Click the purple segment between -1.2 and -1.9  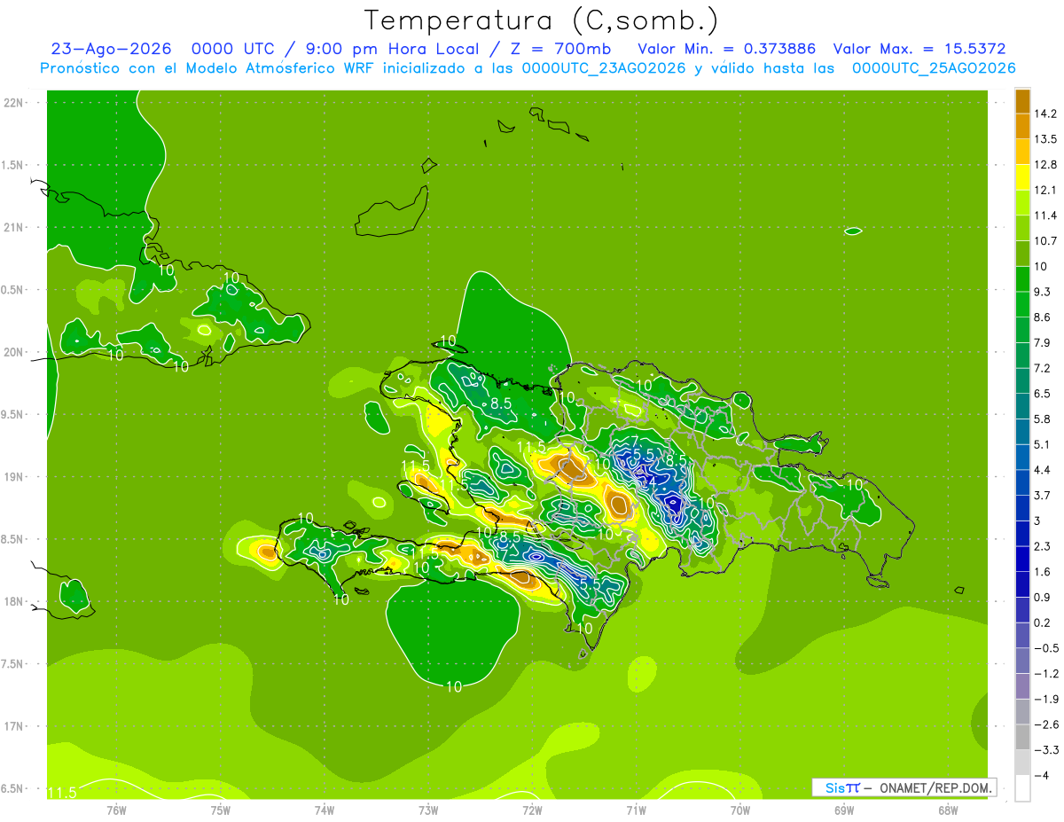pos(1022,686)
